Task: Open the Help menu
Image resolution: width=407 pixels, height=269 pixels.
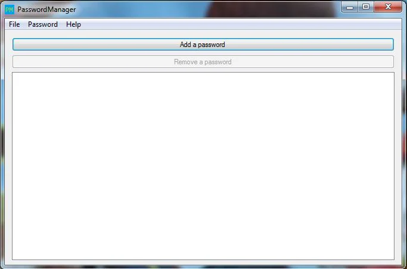Action: click(x=73, y=24)
